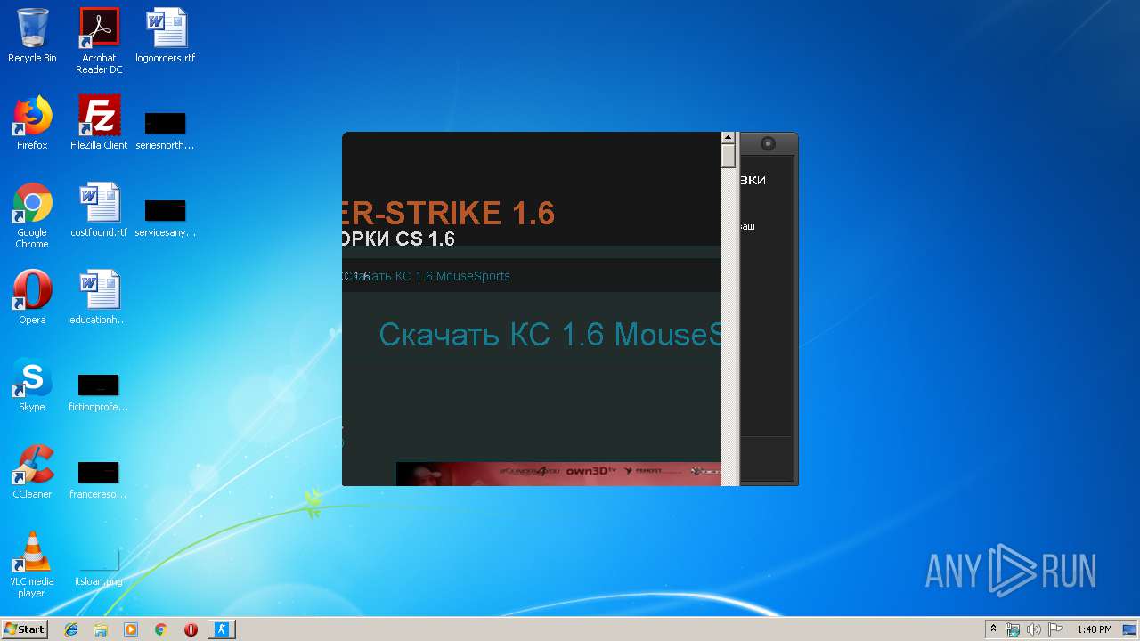This screenshot has height=641, width=1140.
Task: Open the Recycle Bin desktop icon
Action: click(x=32, y=37)
